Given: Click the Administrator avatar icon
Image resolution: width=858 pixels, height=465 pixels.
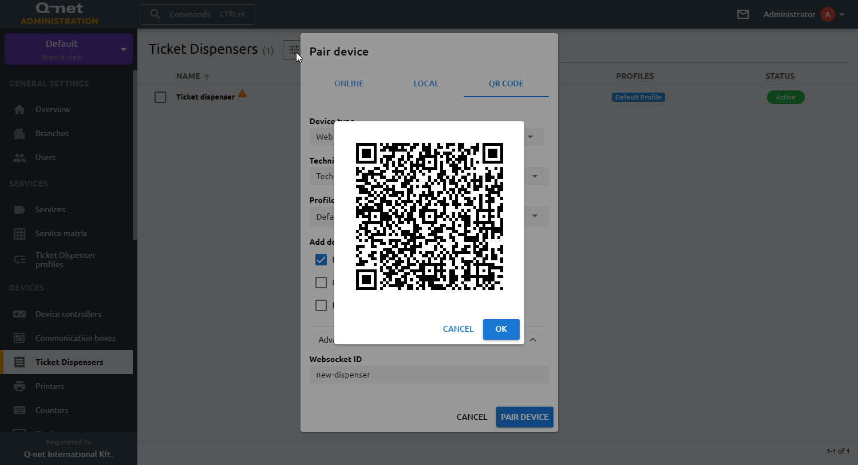Looking at the screenshot, I should (828, 14).
